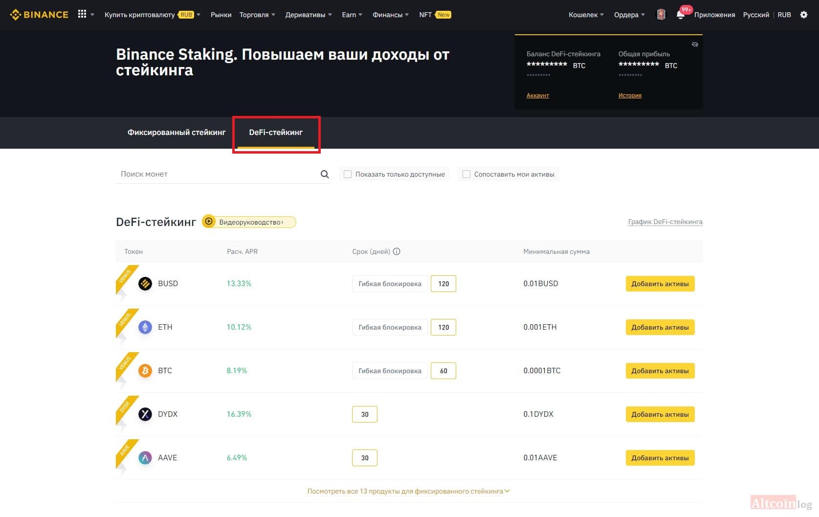
Task: Click the BUSD coin icon
Action: 145,284
